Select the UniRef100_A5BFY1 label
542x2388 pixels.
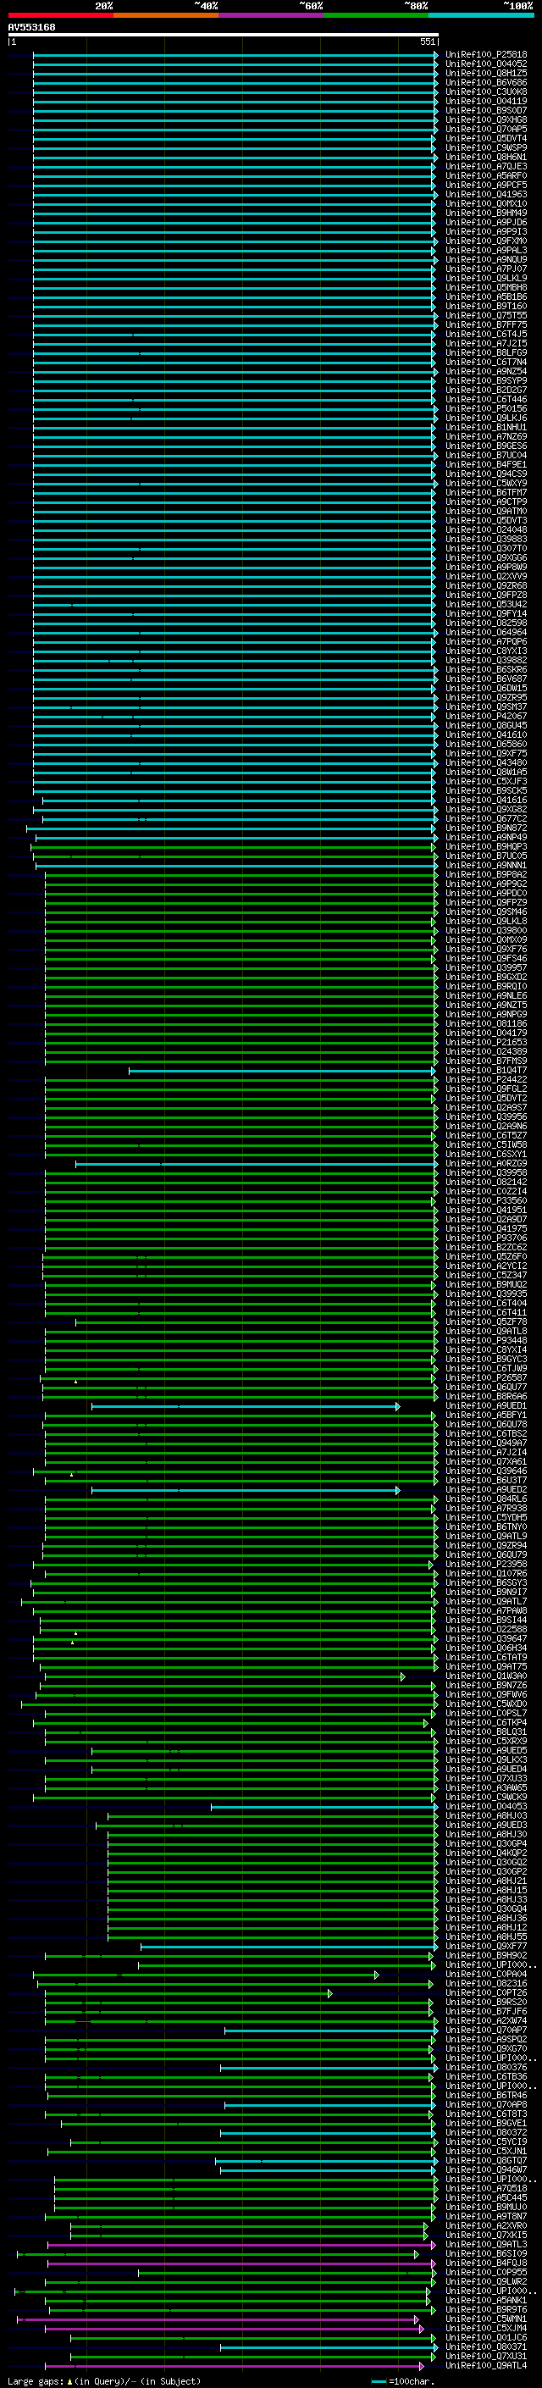485,1415
